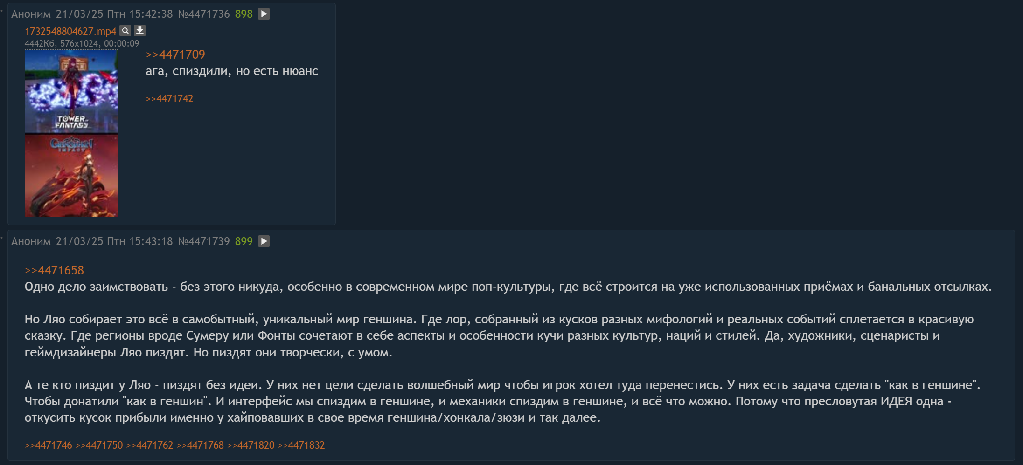
Task: Select post counter 898
Action: click(244, 14)
